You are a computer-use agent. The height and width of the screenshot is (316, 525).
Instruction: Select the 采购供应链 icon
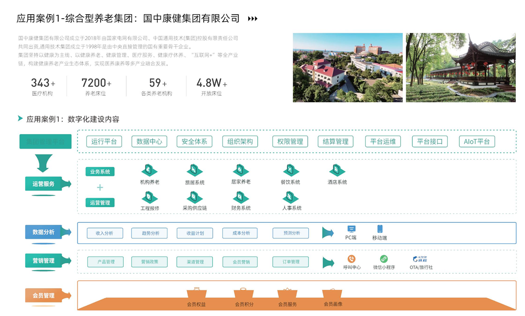[x=195, y=197]
